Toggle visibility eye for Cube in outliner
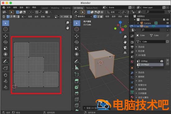This screenshot has width=171, height=114. pyautogui.click(x=168, y=26)
